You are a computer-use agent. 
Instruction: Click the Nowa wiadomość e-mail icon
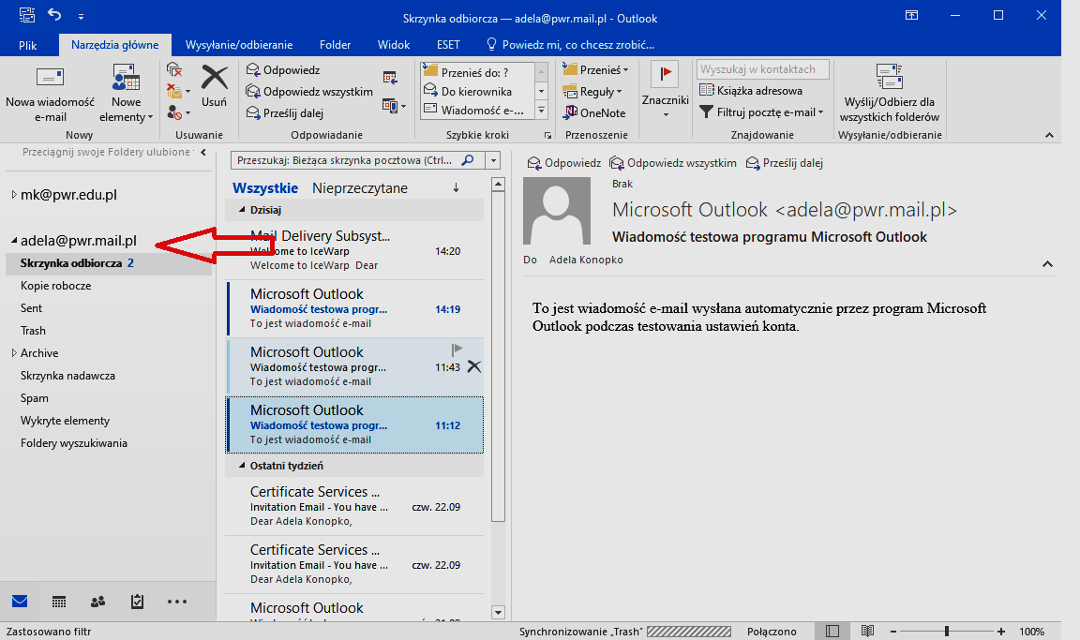pyautogui.click(x=50, y=78)
